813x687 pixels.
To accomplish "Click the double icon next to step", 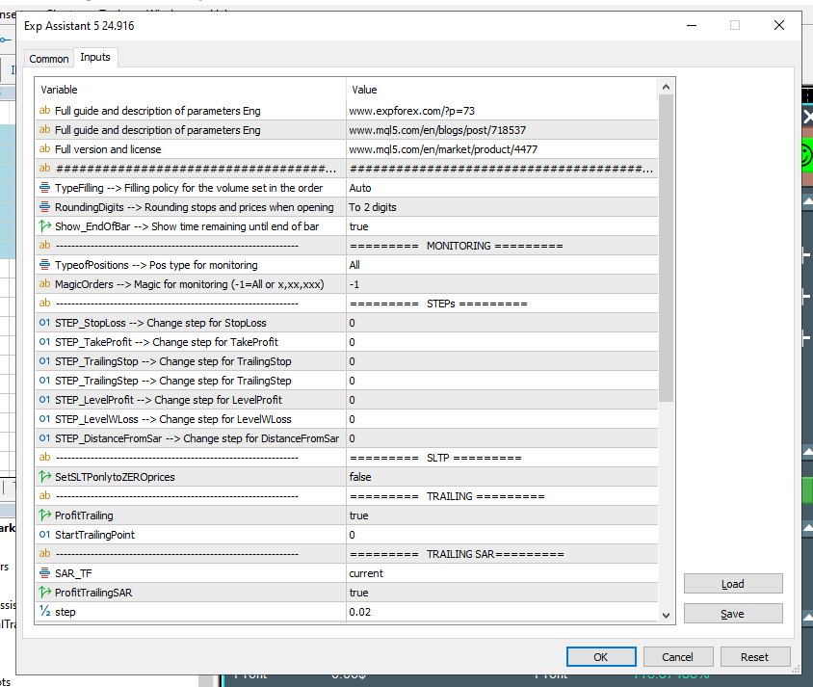I will pos(45,611).
